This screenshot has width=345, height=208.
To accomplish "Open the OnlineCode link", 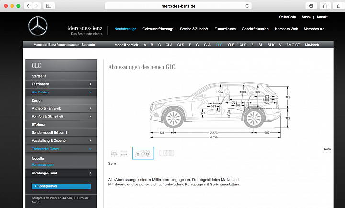I will coord(287,17).
